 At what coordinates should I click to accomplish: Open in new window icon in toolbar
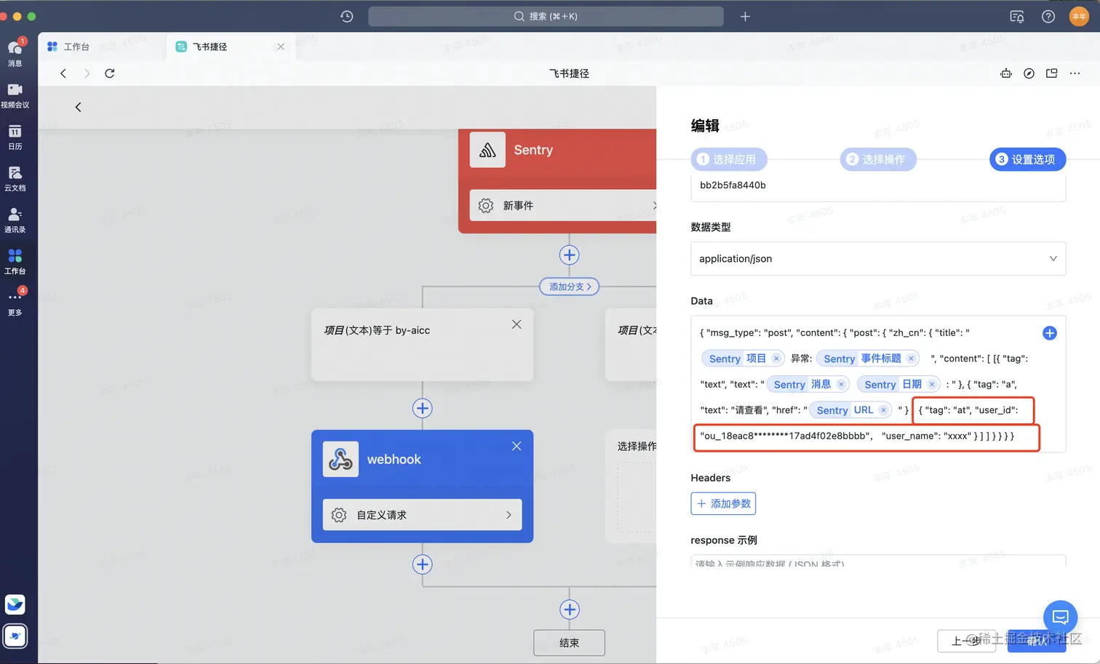pyautogui.click(x=1051, y=73)
